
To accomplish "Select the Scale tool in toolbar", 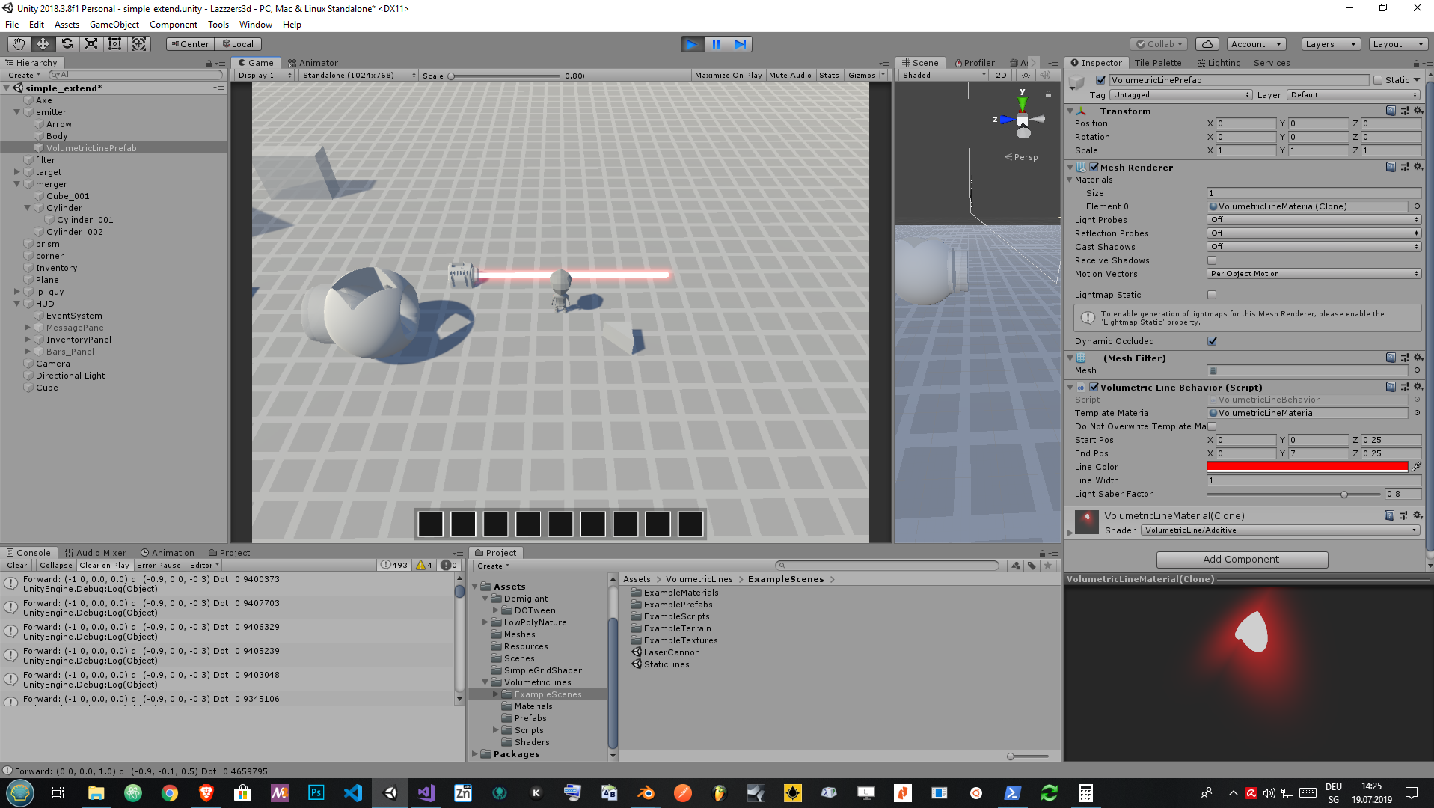I will 91,44.
